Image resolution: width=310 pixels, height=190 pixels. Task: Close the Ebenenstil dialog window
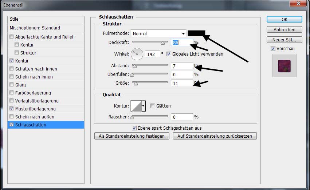click(299, 4)
